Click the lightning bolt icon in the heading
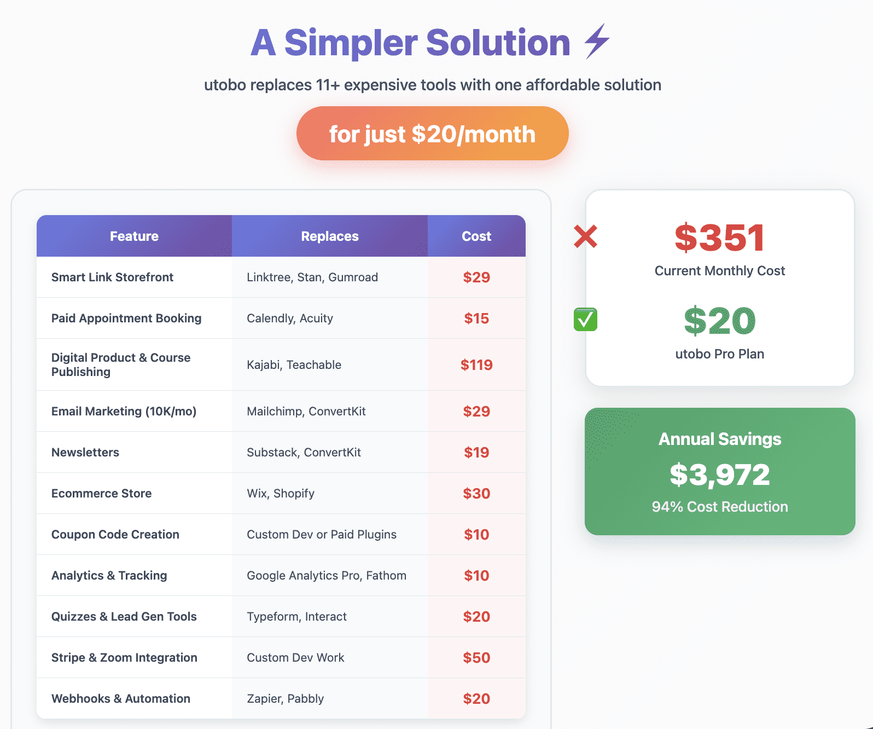This screenshot has width=873, height=729. tap(597, 41)
